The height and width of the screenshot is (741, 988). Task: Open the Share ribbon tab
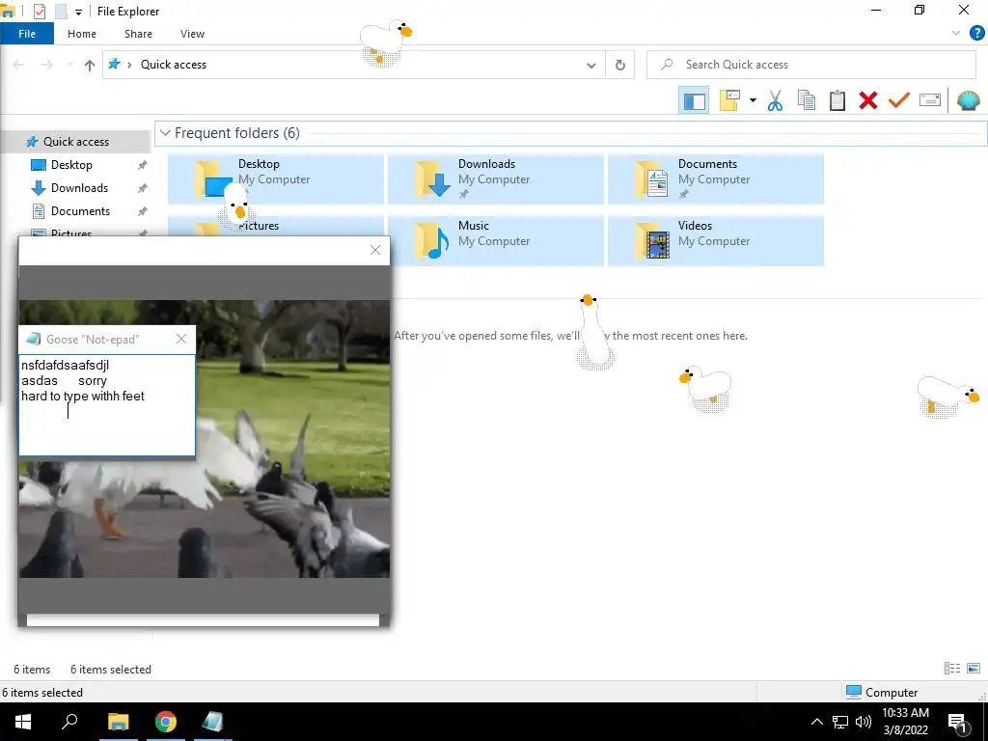pyautogui.click(x=138, y=34)
